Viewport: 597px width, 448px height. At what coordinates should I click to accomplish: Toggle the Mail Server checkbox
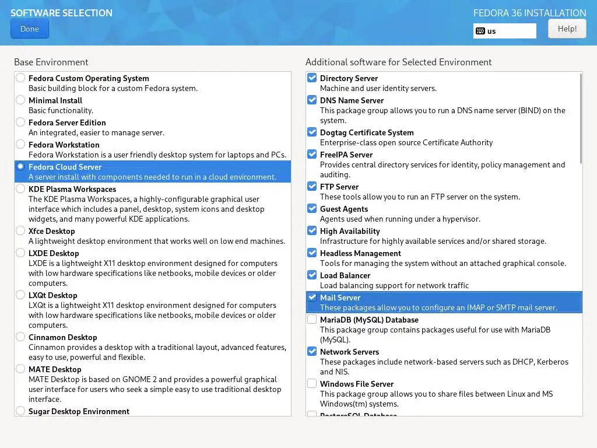click(x=312, y=297)
